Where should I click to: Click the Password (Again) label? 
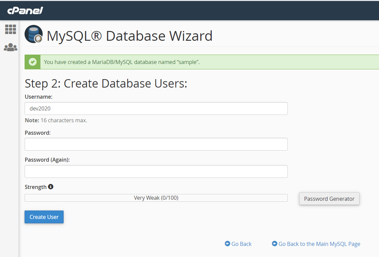(x=47, y=160)
